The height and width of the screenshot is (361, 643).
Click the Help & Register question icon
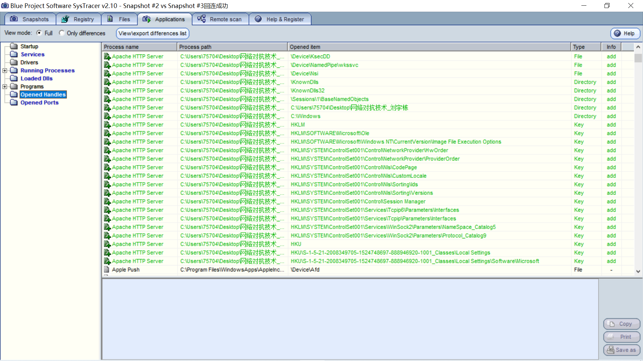click(258, 19)
